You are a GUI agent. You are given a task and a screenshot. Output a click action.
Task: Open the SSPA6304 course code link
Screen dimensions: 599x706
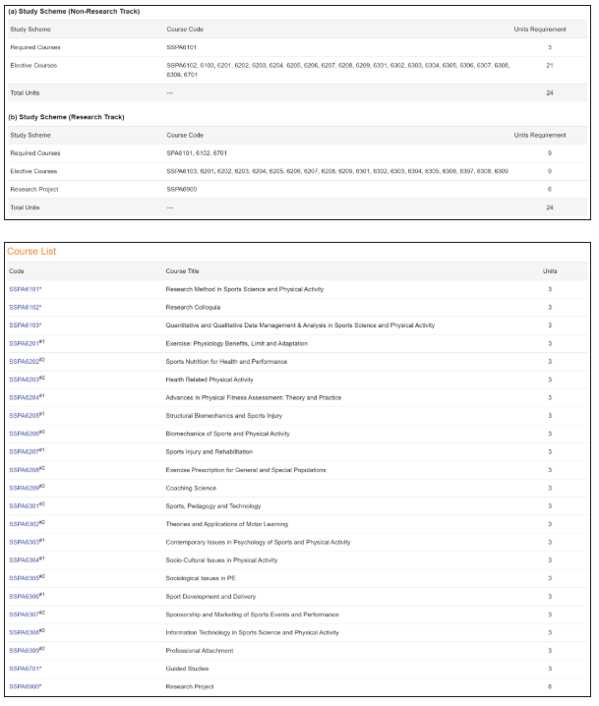click(25, 560)
